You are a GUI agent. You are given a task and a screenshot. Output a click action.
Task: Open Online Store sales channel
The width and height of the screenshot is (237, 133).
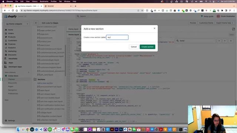tap(13, 76)
